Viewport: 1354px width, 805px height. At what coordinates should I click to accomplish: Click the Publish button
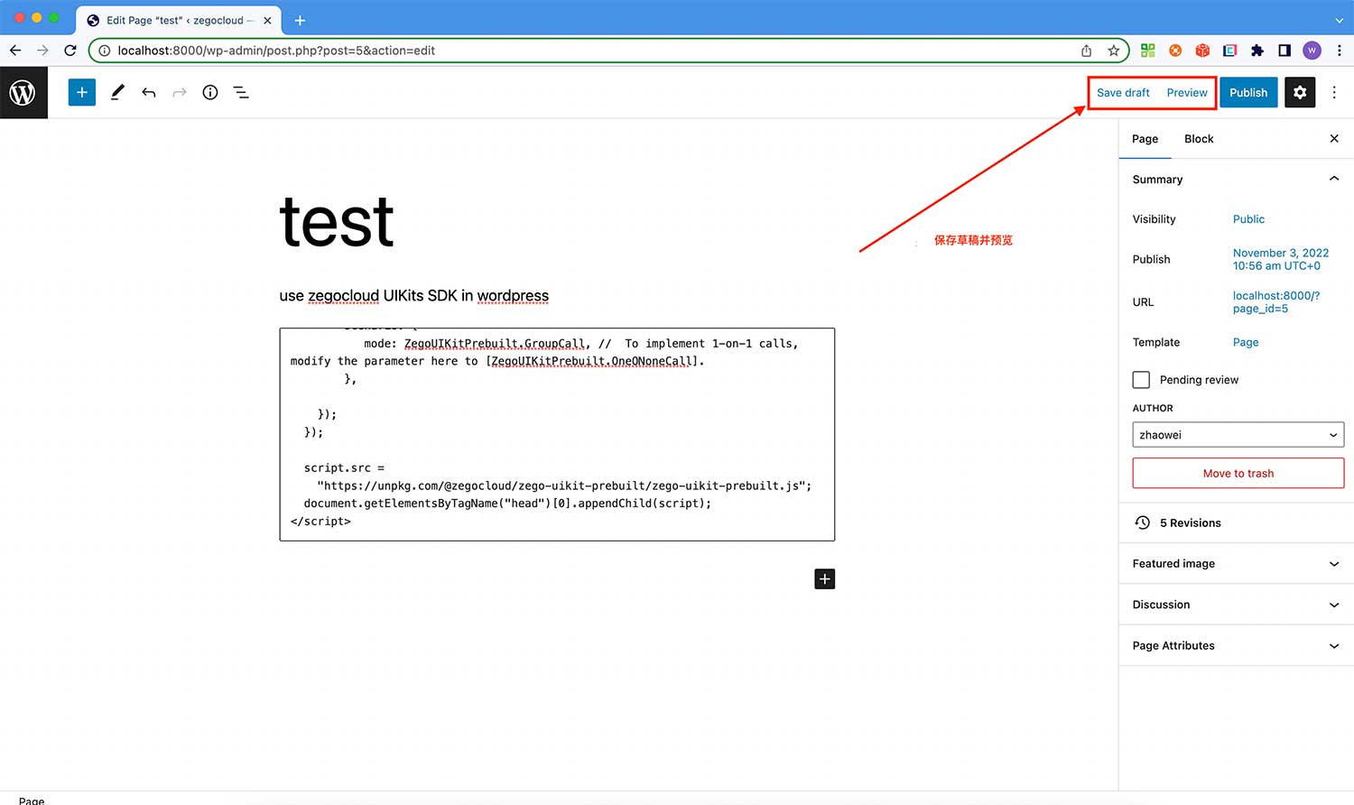(x=1248, y=92)
